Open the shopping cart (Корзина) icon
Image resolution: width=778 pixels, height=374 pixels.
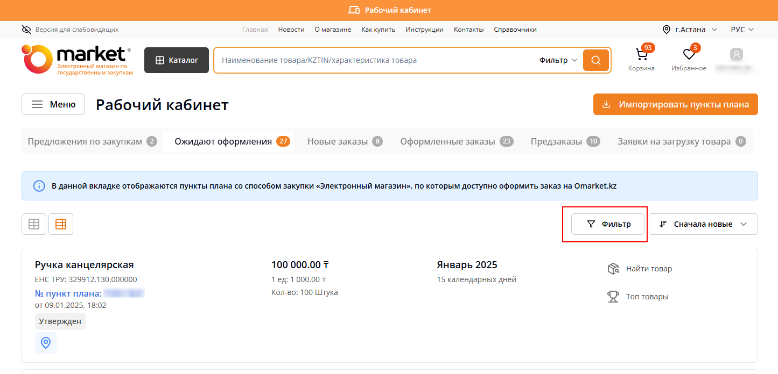click(641, 55)
